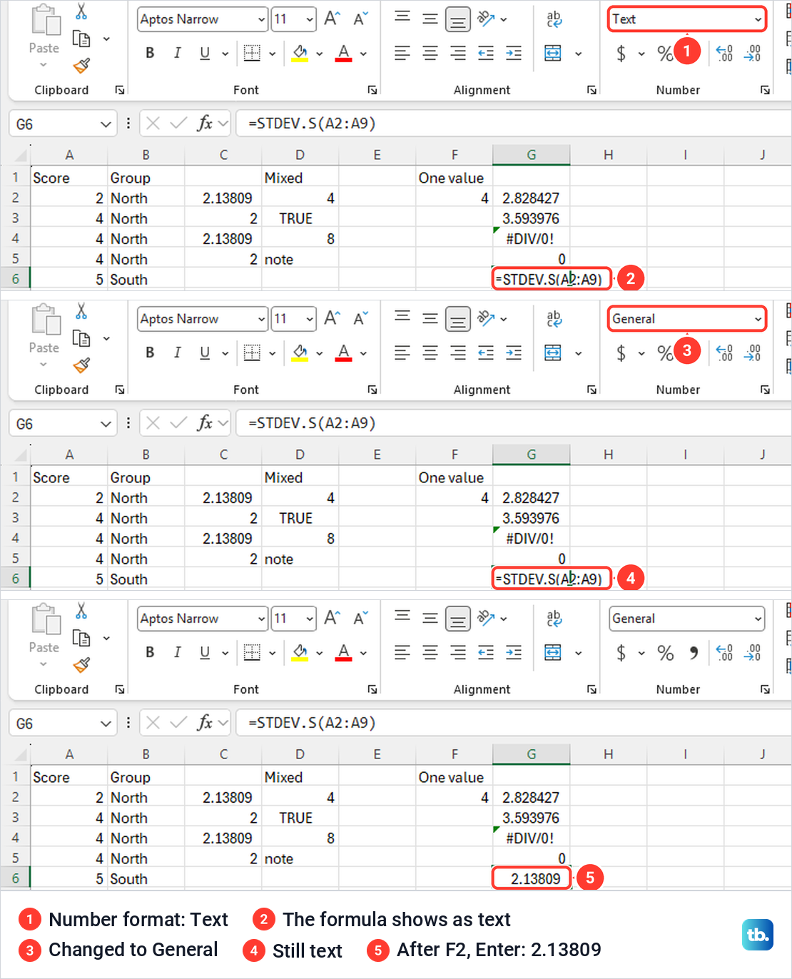Open the Number dialog launcher in the bottom ribbon
792x979 pixels.
[765, 689]
